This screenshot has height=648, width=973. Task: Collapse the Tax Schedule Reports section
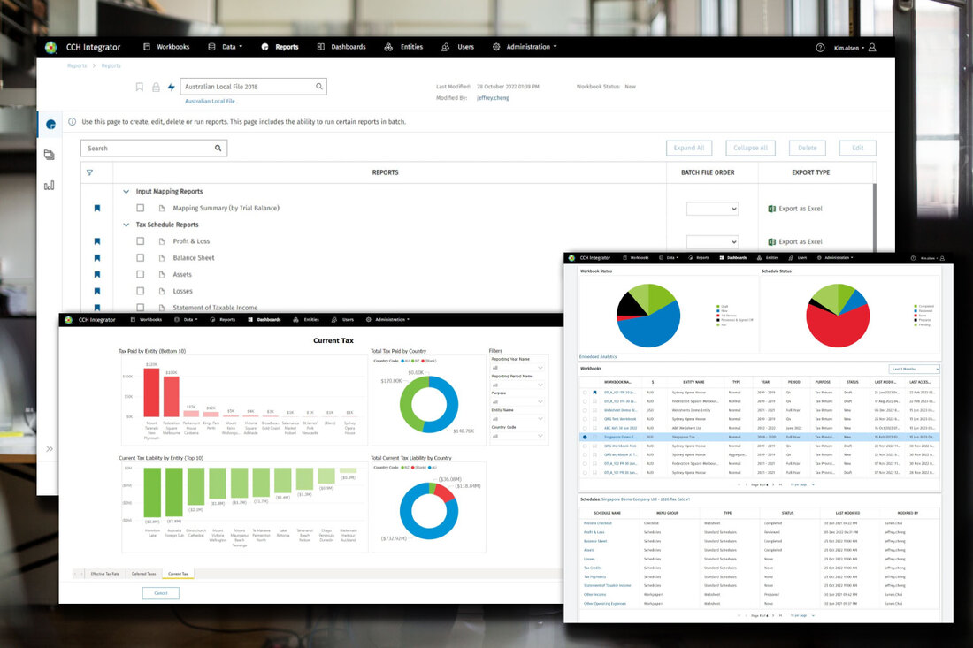pyautogui.click(x=126, y=224)
